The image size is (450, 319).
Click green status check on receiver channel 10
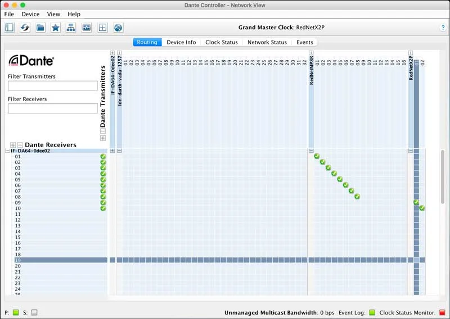(103, 208)
